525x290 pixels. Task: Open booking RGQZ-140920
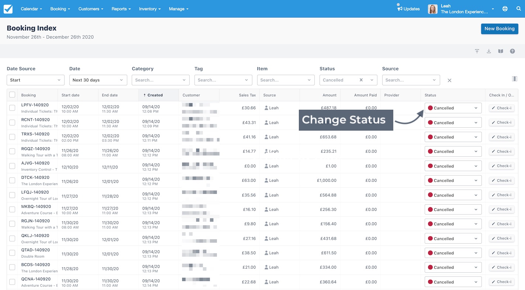tap(36, 149)
